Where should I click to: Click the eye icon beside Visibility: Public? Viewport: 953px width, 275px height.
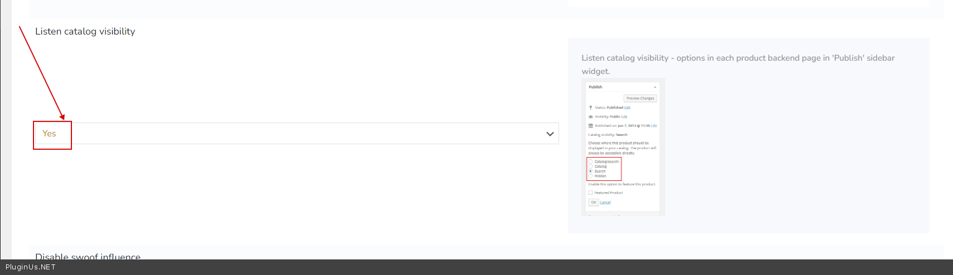click(590, 117)
